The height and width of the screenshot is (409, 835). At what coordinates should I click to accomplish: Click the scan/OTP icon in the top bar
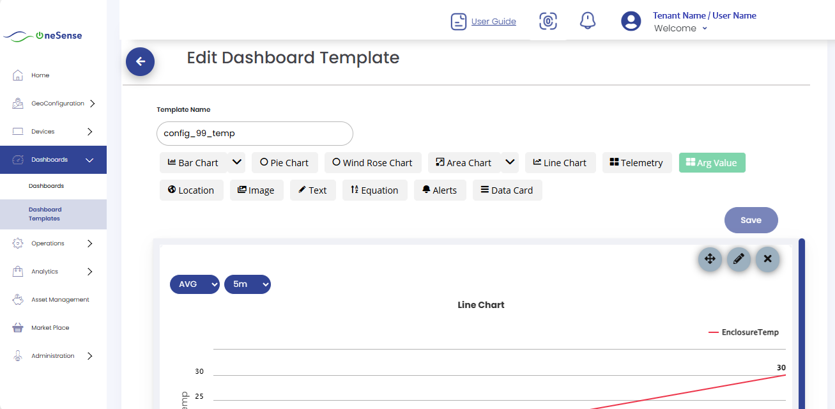pyautogui.click(x=548, y=21)
